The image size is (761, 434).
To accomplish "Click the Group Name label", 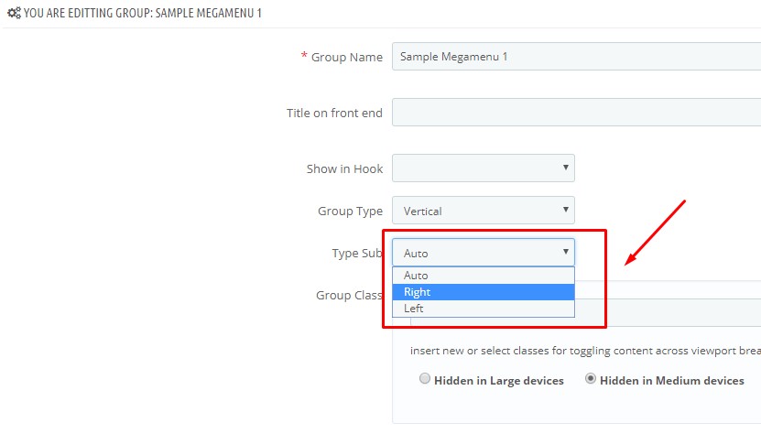I will click(x=346, y=58).
